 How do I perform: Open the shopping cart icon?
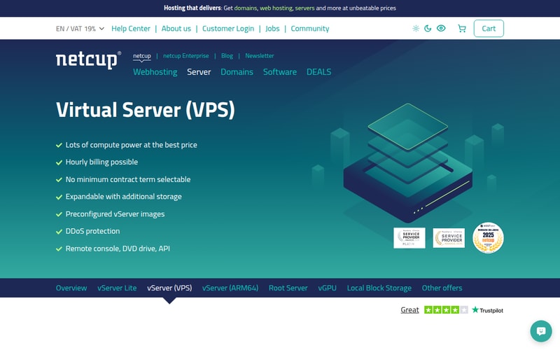coord(462,29)
